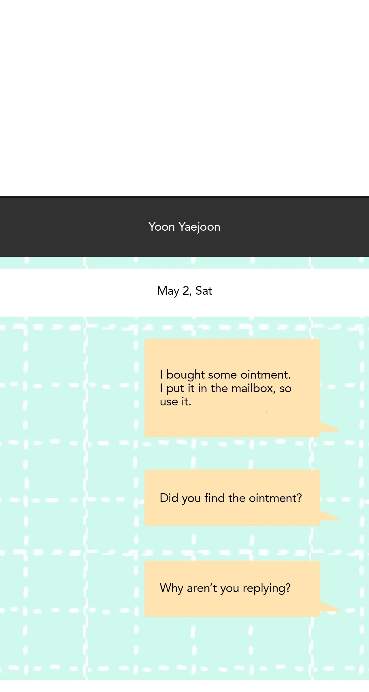Click the word "Yaejoon" in the header

(x=199, y=227)
